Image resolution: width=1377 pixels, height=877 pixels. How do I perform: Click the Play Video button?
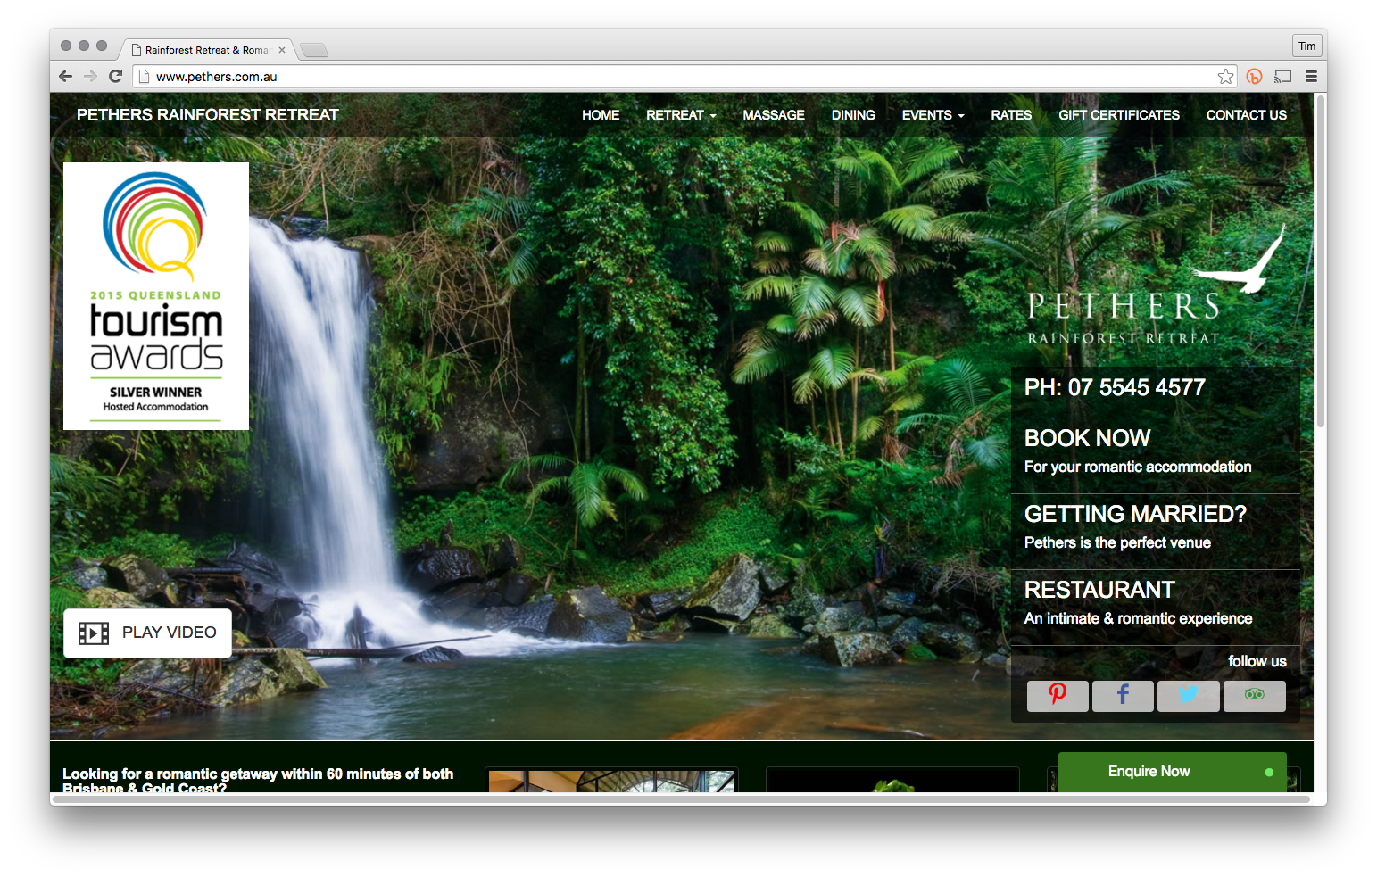tap(147, 633)
